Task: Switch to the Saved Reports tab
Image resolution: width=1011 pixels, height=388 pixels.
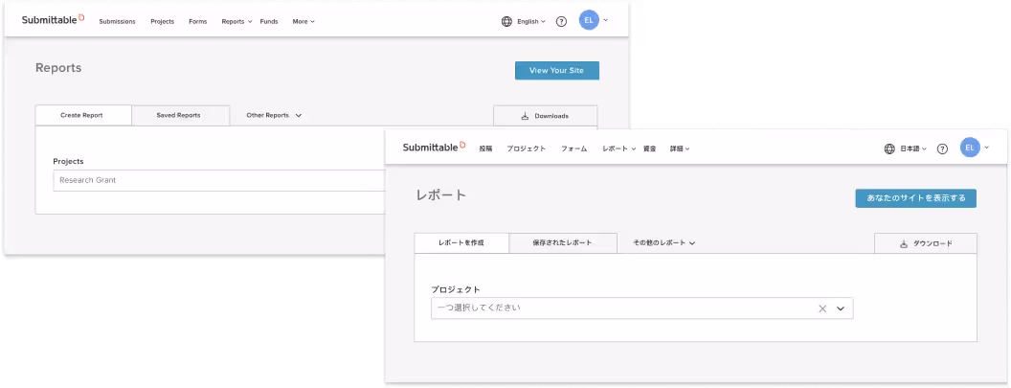Action: click(x=181, y=116)
